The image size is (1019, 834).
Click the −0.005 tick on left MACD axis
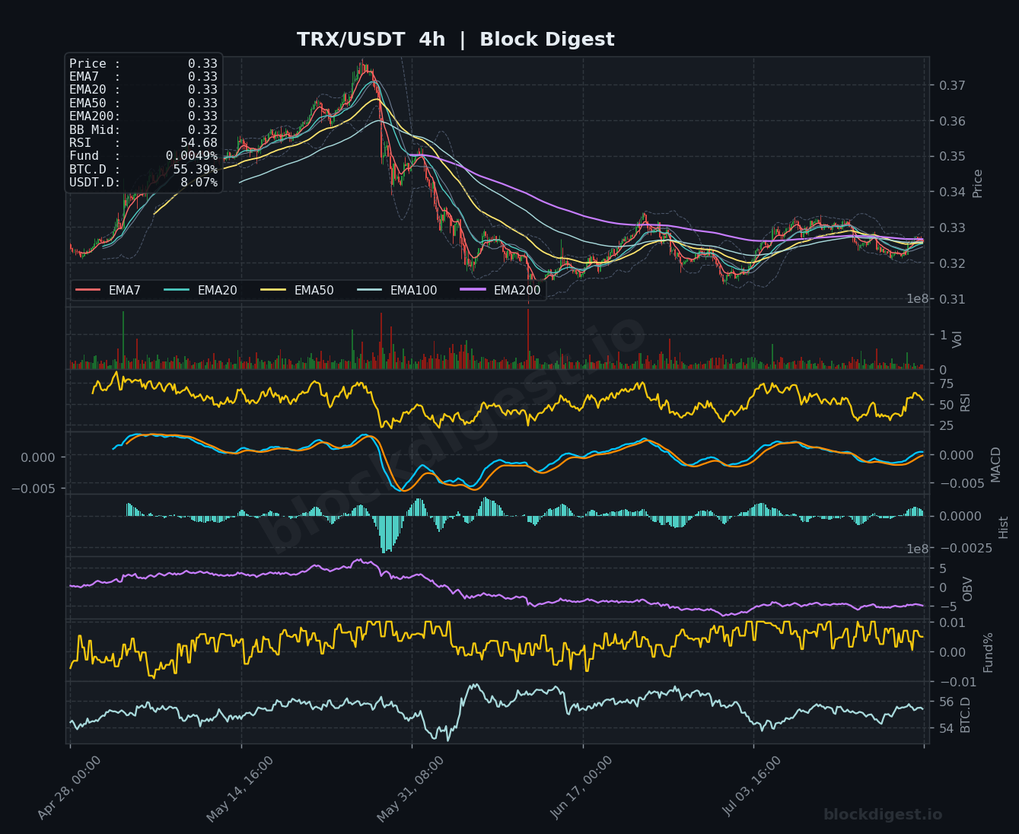coord(33,489)
